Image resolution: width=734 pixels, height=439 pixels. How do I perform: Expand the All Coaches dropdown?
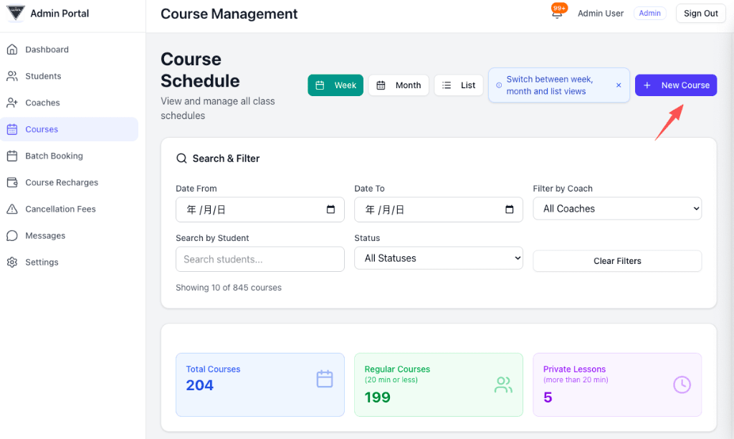point(617,209)
